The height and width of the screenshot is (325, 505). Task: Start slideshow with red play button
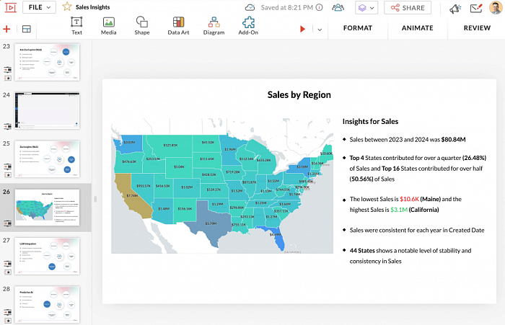(302, 29)
